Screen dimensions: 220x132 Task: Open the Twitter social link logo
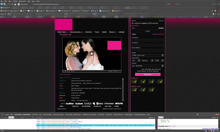(x=70, y=103)
